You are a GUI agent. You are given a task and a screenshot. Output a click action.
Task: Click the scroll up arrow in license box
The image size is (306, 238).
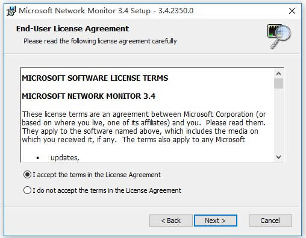click(x=278, y=74)
